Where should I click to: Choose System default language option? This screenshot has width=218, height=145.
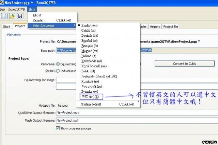tap(108, 104)
